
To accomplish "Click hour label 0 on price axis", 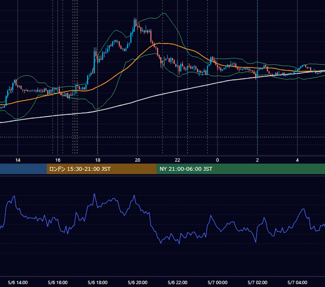I will pos(217,160).
